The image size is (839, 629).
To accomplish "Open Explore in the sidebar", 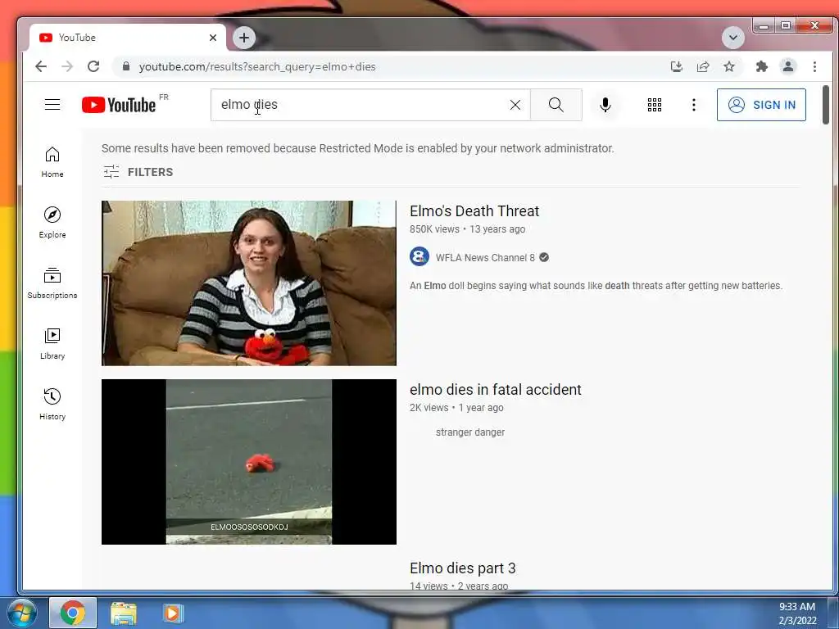I will [52, 223].
